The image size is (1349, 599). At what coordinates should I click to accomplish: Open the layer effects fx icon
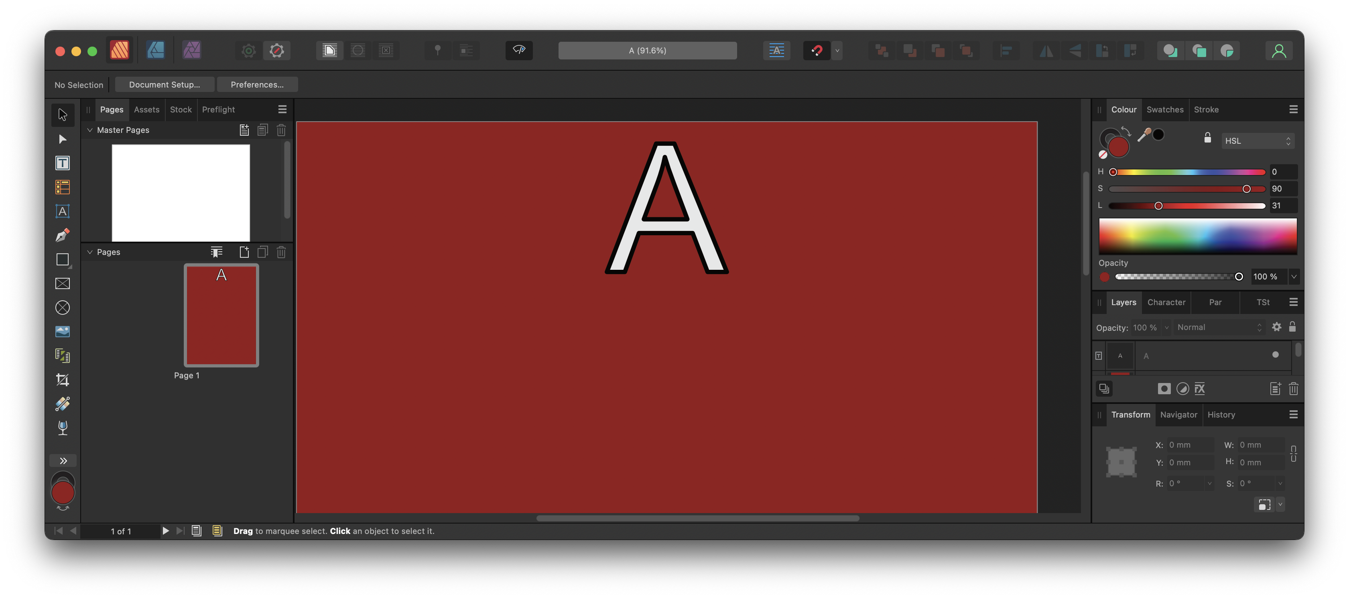pos(1200,388)
